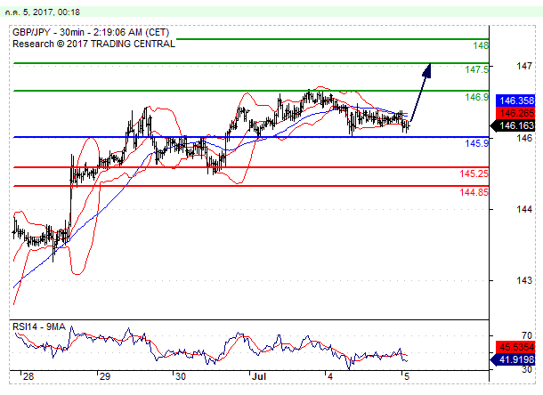The image size is (543, 395).
Task: Click the RSI 70 axis label
Action: [x=527, y=335]
